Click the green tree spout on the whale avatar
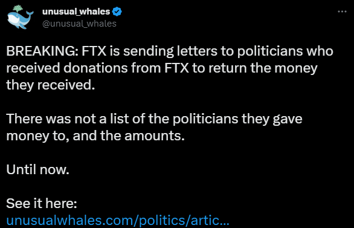This screenshot has height=228, width=354. (x=19, y=9)
